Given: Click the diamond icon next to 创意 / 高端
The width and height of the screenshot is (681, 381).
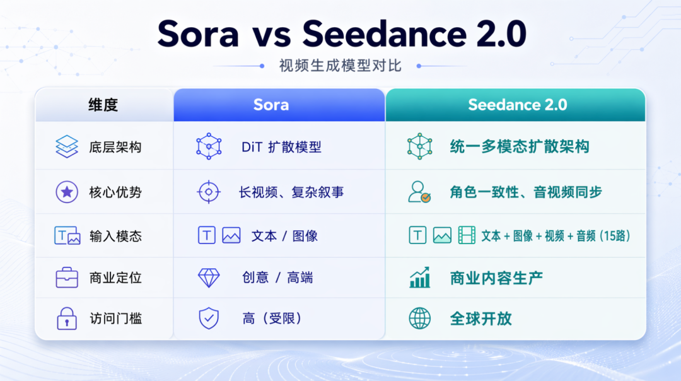Looking at the screenshot, I should [x=209, y=278].
